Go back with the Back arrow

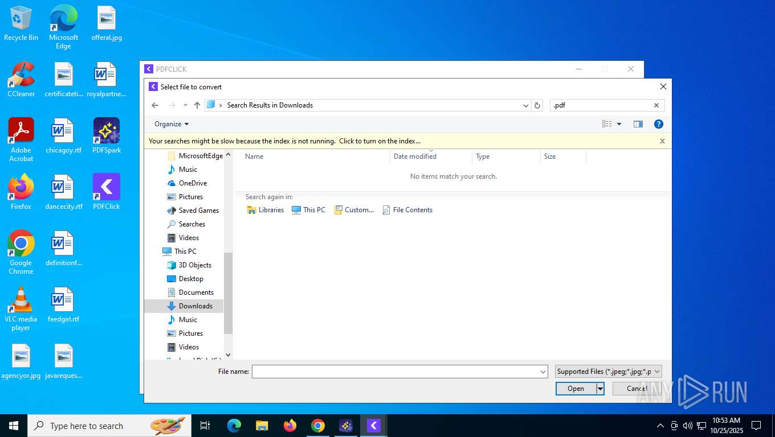tap(155, 105)
